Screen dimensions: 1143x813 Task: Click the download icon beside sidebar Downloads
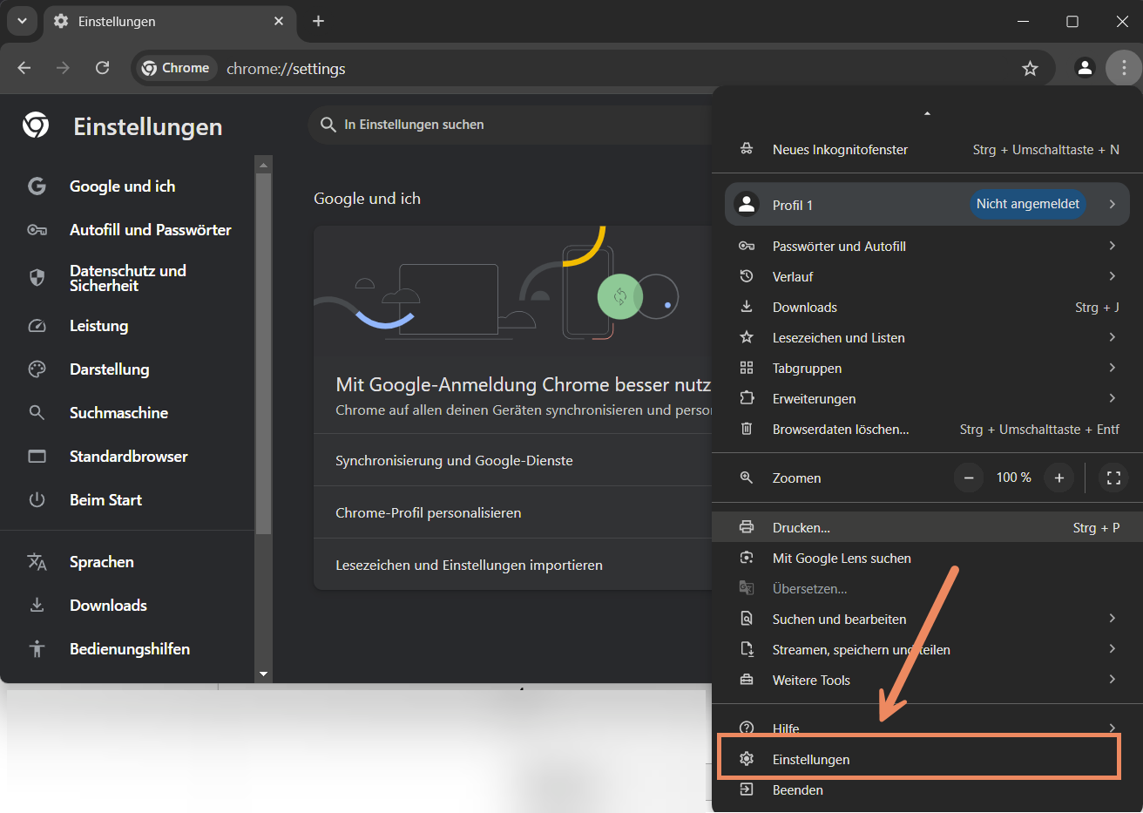37,605
